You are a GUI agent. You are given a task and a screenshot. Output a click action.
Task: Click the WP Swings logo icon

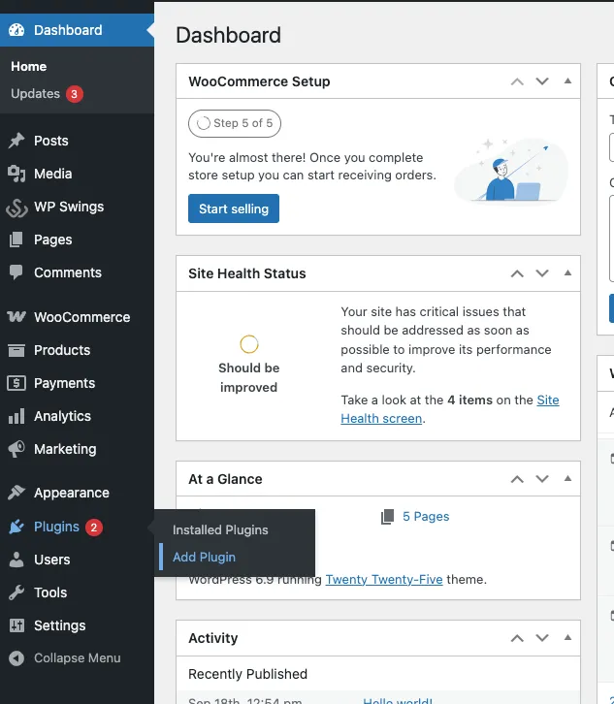pos(16,207)
